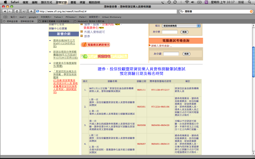255x159 pixels.
Task: Open the Apple menu
Action: click(x=5, y=2)
